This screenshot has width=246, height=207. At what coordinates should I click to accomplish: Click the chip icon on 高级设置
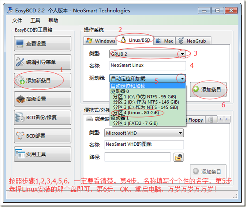(x=20, y=99)
